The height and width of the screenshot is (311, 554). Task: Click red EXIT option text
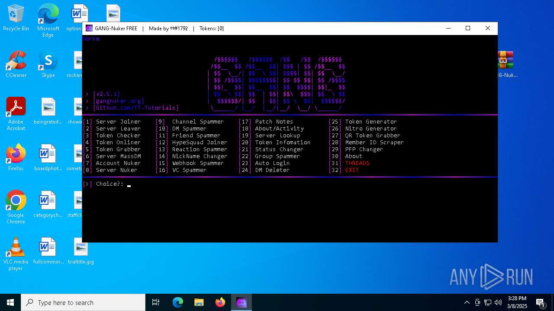point(352,170)
